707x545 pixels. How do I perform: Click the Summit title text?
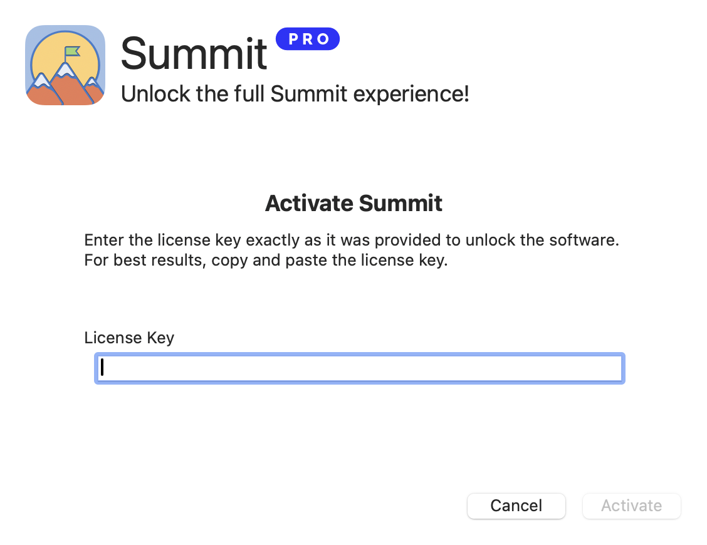(194, 55)
